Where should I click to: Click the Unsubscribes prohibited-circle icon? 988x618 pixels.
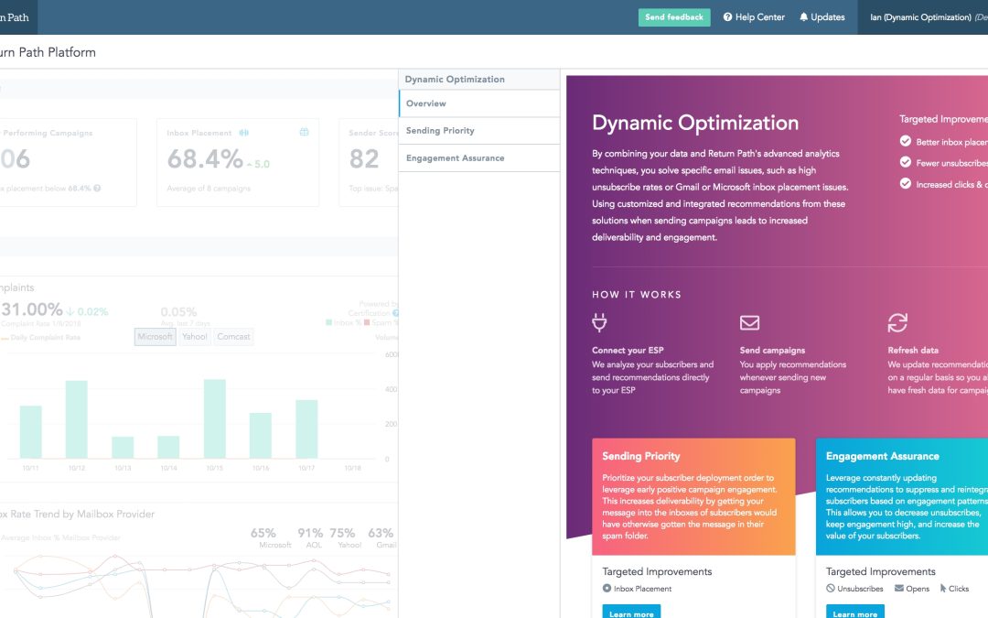tap(831, 589)
